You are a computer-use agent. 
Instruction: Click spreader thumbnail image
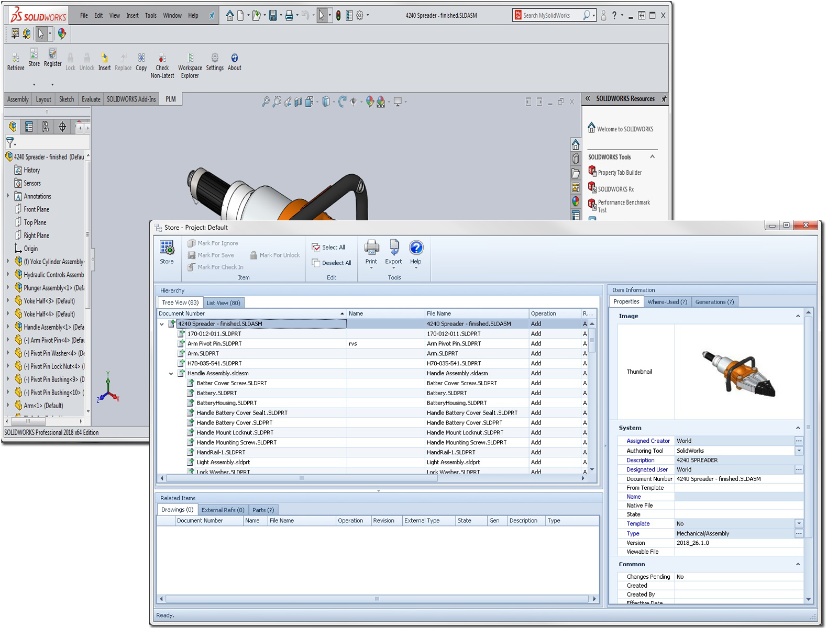click(x=738, y=373)
